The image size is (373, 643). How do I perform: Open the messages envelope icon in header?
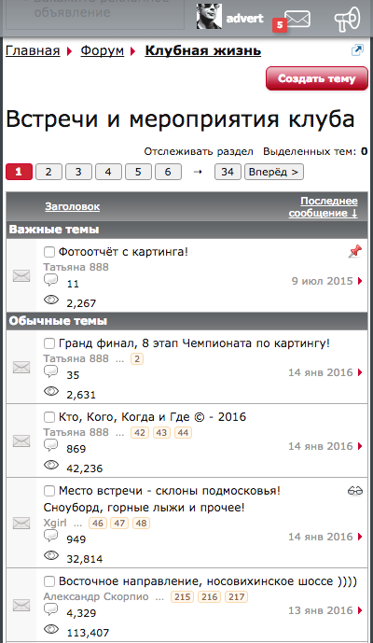297,19
